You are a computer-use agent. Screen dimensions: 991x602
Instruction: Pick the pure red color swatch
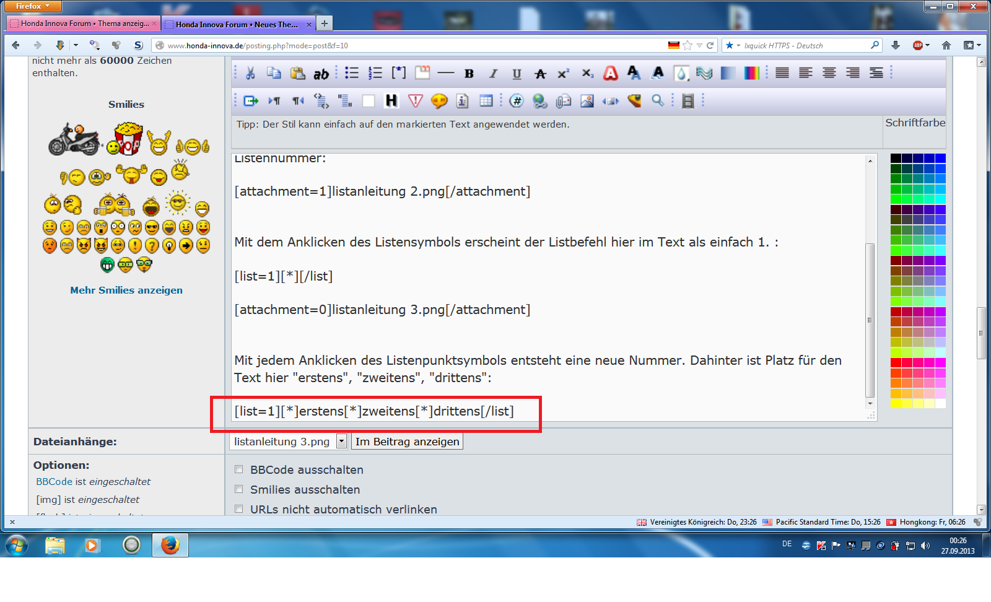point(896,362)
